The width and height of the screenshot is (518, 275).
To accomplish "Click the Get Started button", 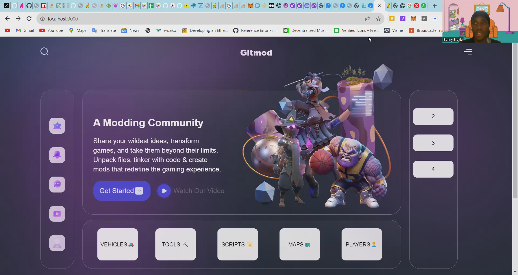I will (122, 191).
